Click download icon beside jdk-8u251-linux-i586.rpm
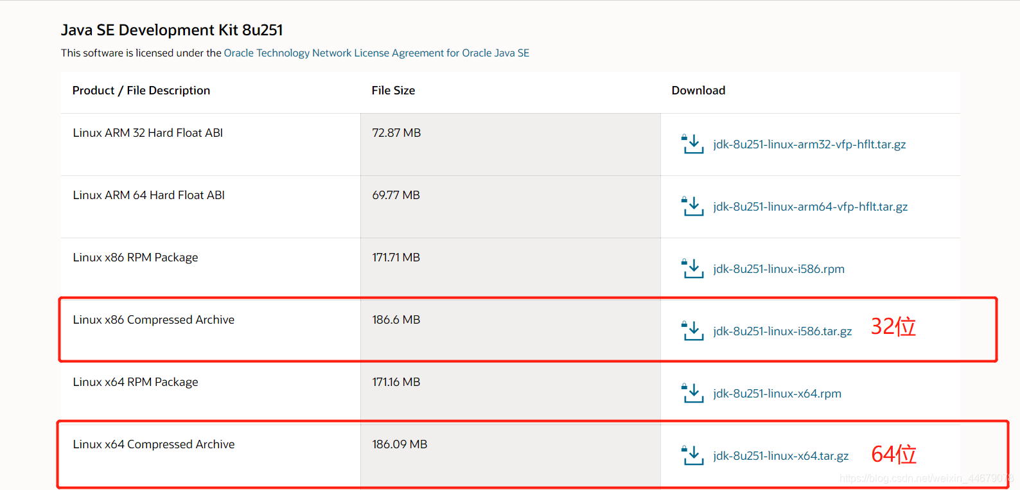 click(692, 268)
